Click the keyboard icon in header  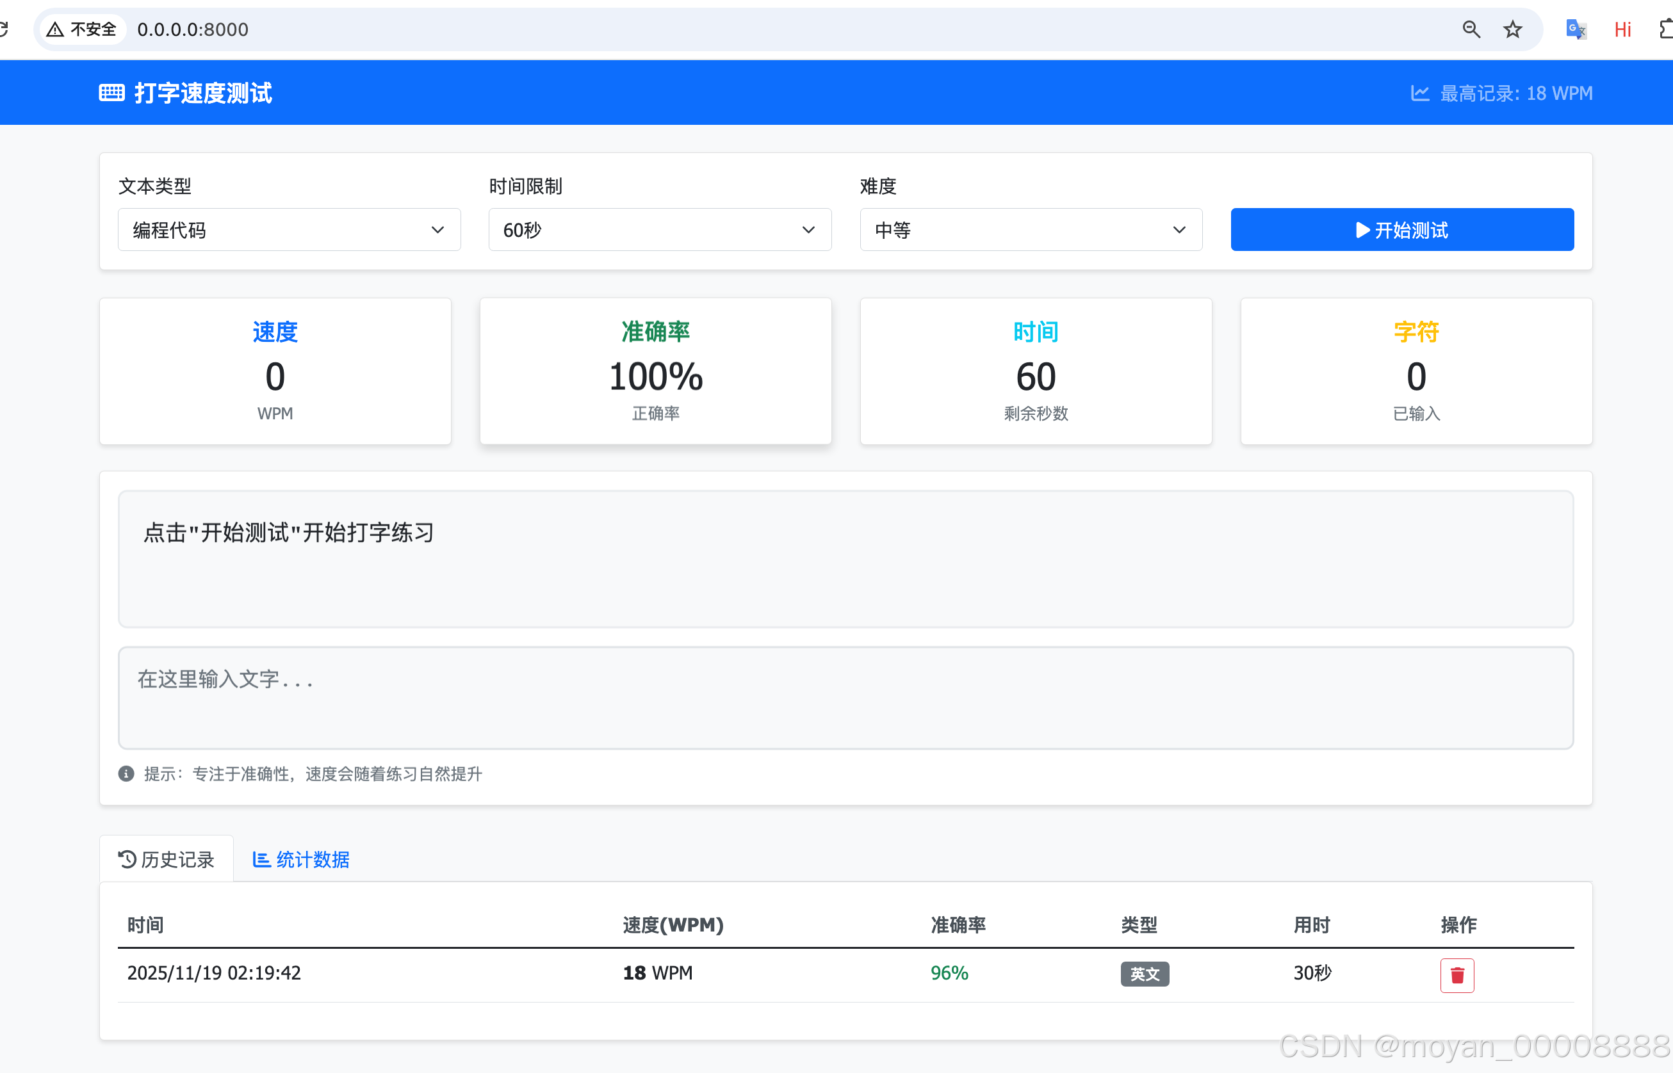tap(111, 93)
